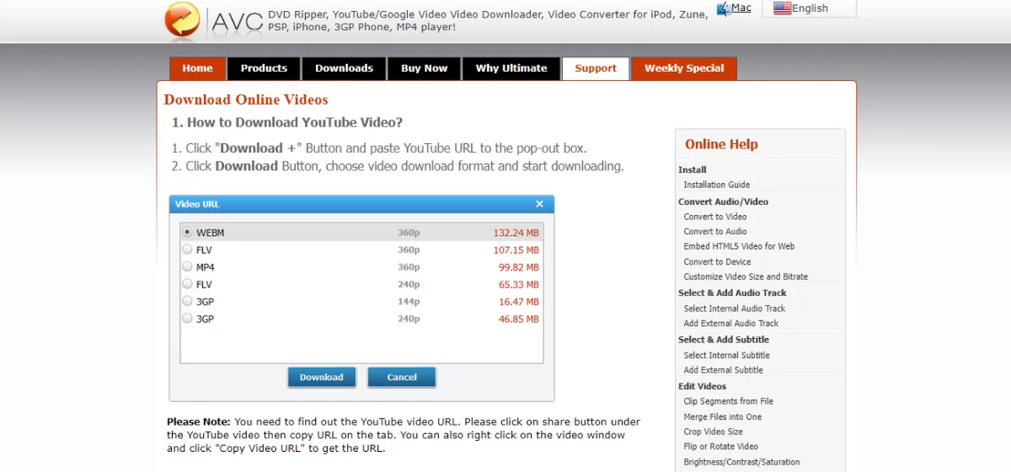The height and width of the screenshot is (472, 1011).
Task: Select the MP4 360p radio option
Action: point(187,267)
